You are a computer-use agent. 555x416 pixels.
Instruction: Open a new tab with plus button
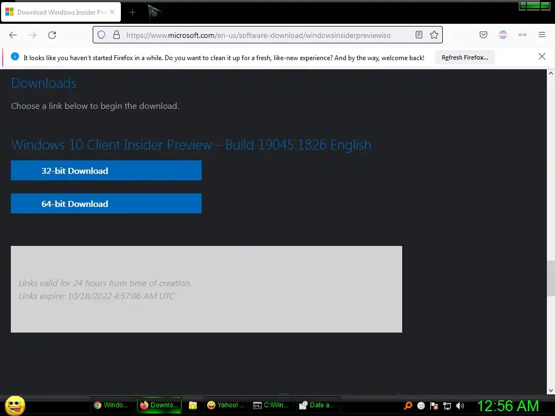(132, 12)
